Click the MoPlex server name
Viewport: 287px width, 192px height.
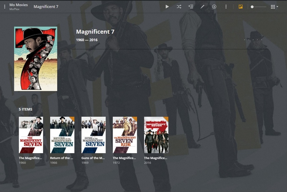14,9
